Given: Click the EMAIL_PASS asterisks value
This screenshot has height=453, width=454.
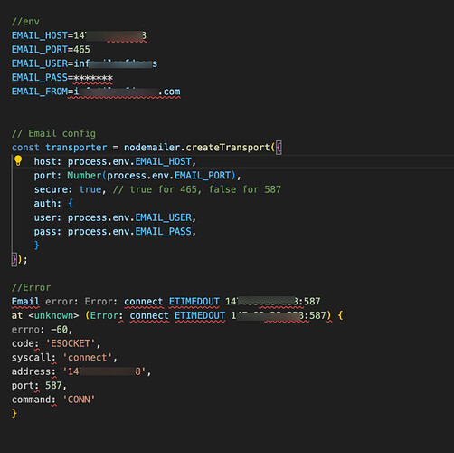Looking at the screenshot, I should [93, 78].
